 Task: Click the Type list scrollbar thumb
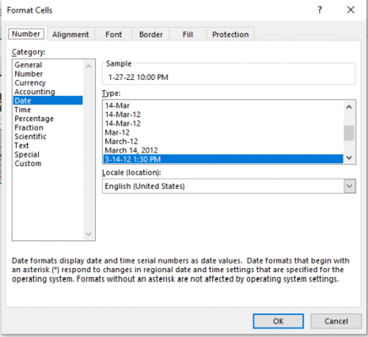[349, 133]
